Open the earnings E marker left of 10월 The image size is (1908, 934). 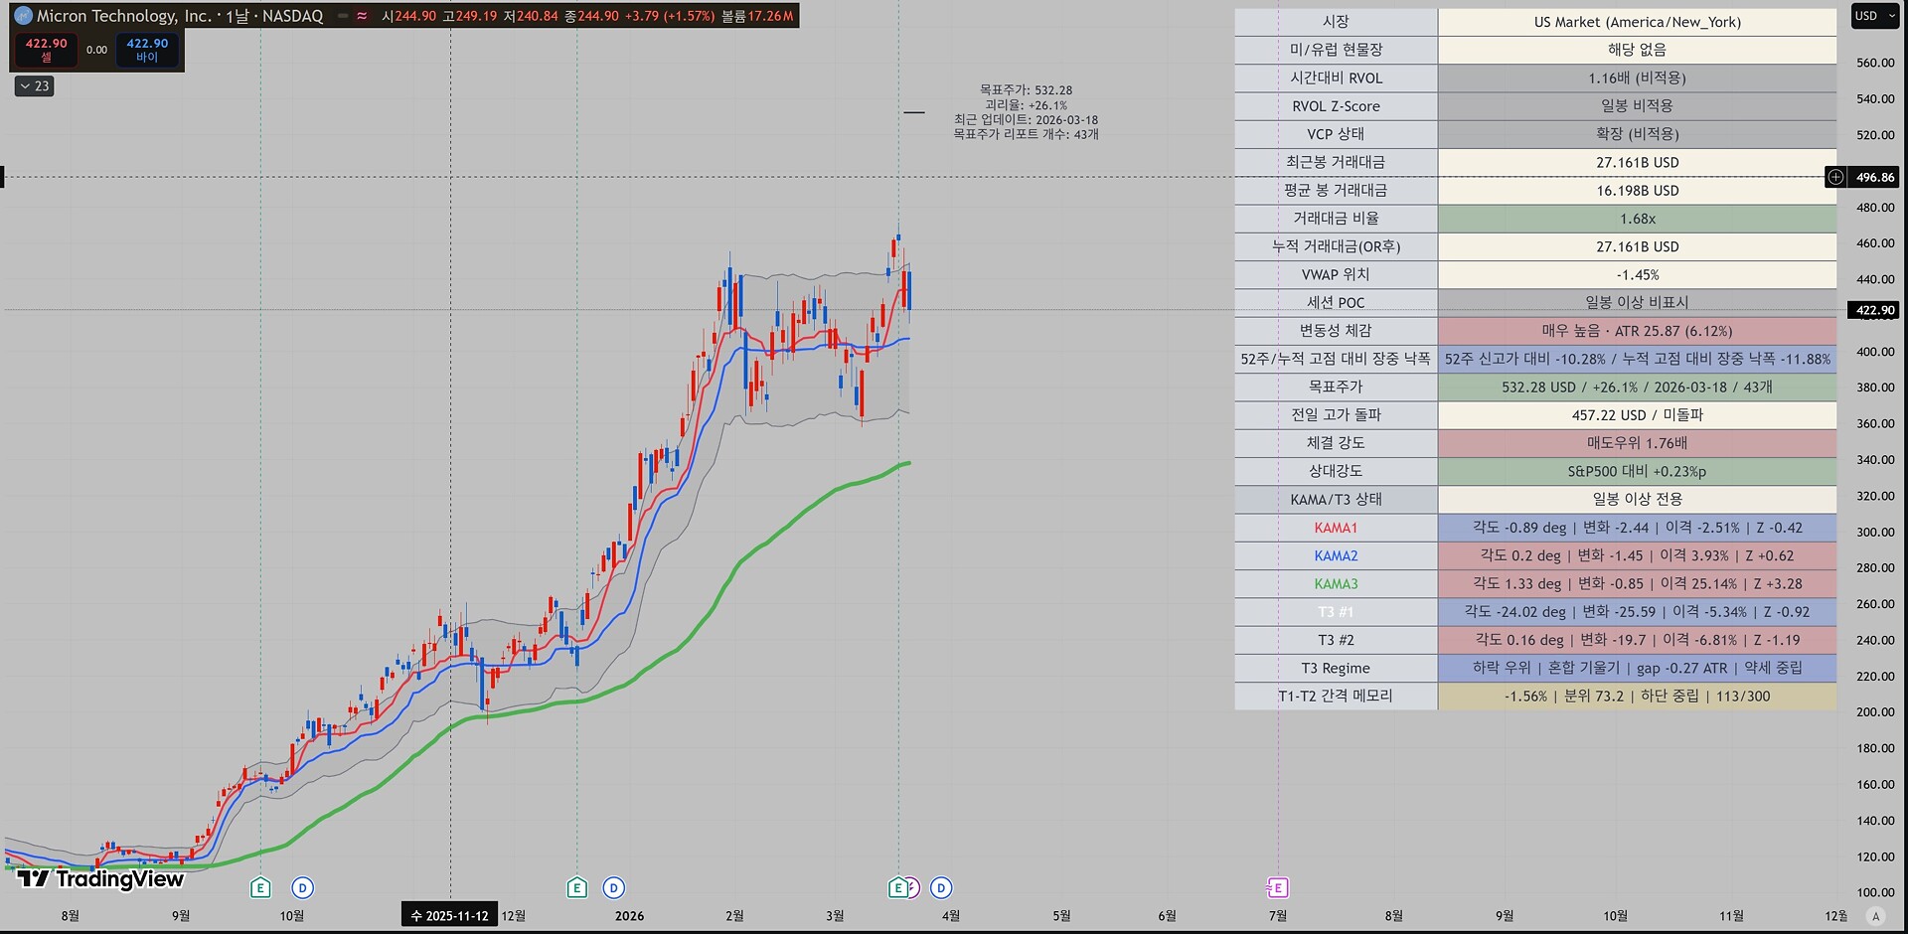[x=260, y=887]
